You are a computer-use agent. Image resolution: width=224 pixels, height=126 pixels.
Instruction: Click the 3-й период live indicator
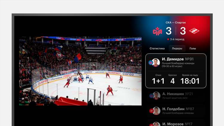coord(176,39)
